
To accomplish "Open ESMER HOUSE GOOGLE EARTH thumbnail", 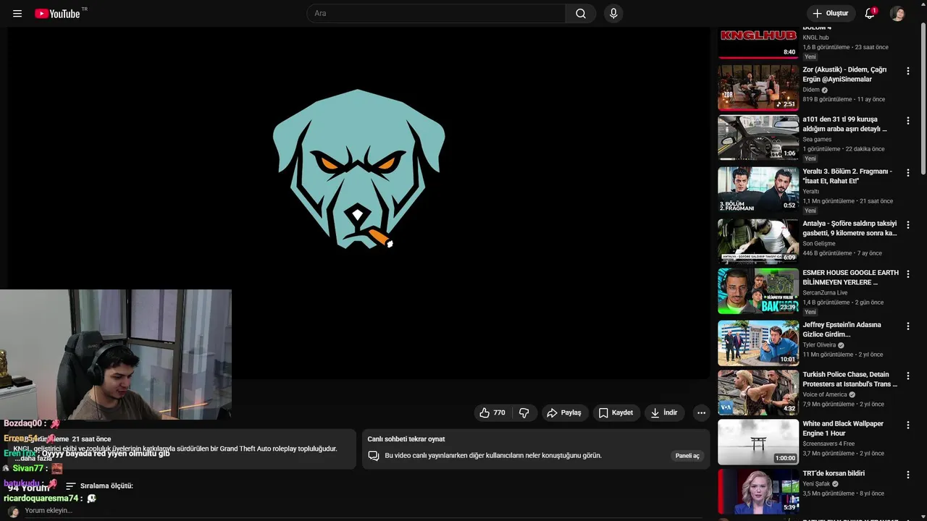I will pos(758,290).
